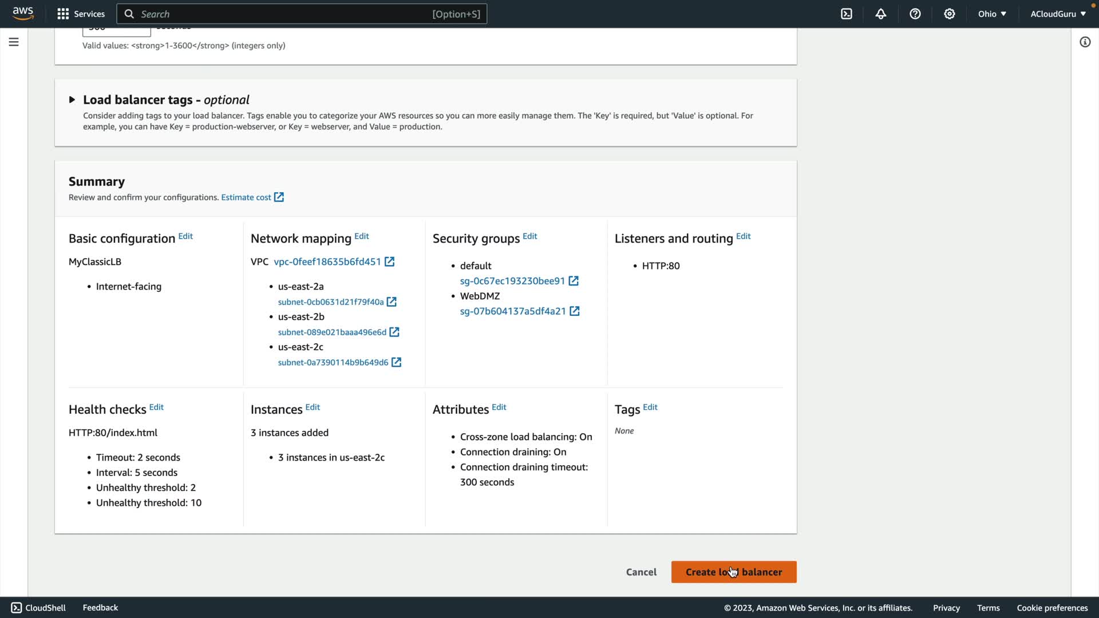
Task: Open CloudShell icon in top navigation bar
Action: click(x=847, y=14)
